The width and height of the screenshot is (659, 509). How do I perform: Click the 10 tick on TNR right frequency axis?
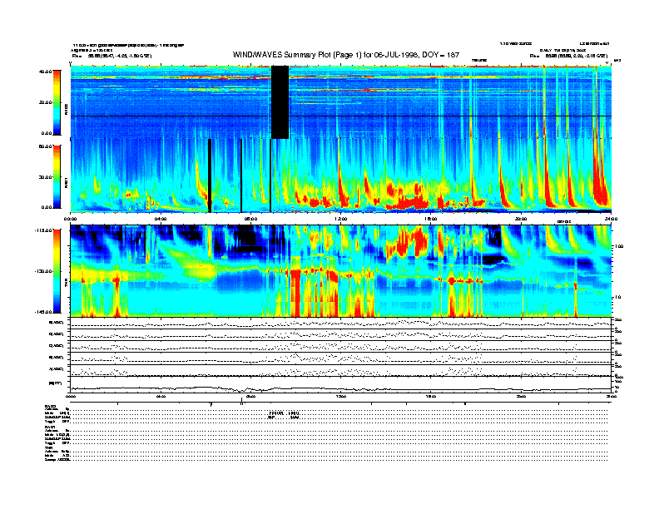click(617, 297)
